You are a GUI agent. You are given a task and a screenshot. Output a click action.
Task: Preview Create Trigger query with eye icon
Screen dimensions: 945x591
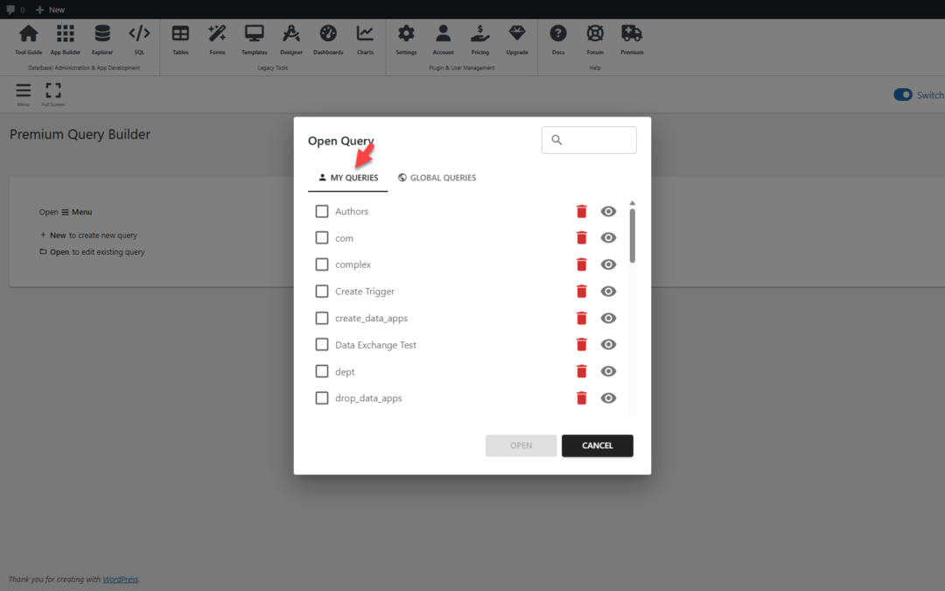coord(608,292)
